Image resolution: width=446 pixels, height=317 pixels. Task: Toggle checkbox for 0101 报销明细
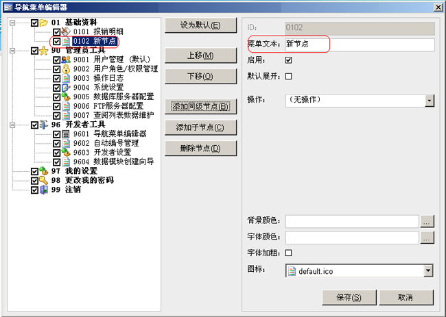pos(56,31)
